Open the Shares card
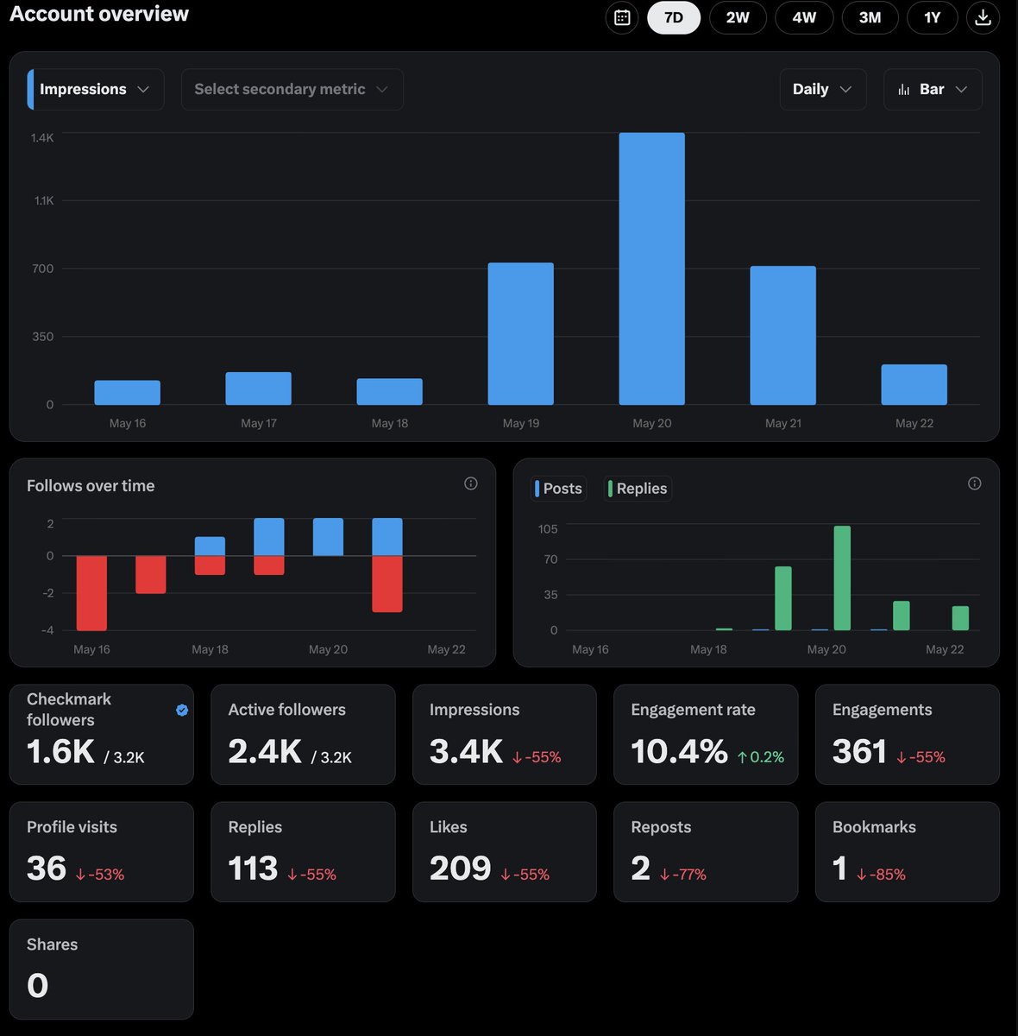The height and width of the screenshot is (1036, 1018). tap(102, 970)
